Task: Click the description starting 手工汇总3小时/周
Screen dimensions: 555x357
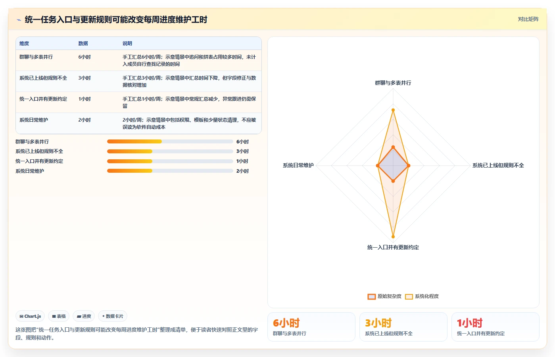Action: (x=189, y=82)
